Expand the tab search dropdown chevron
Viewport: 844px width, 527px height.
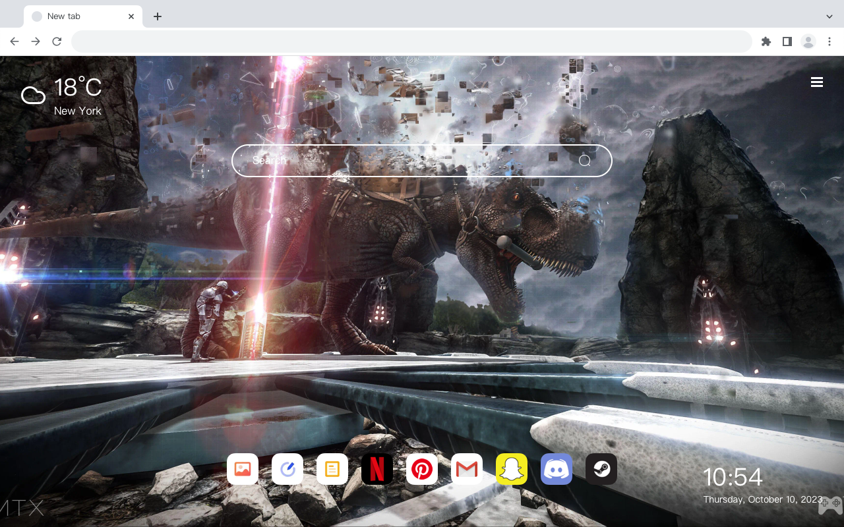829,16
